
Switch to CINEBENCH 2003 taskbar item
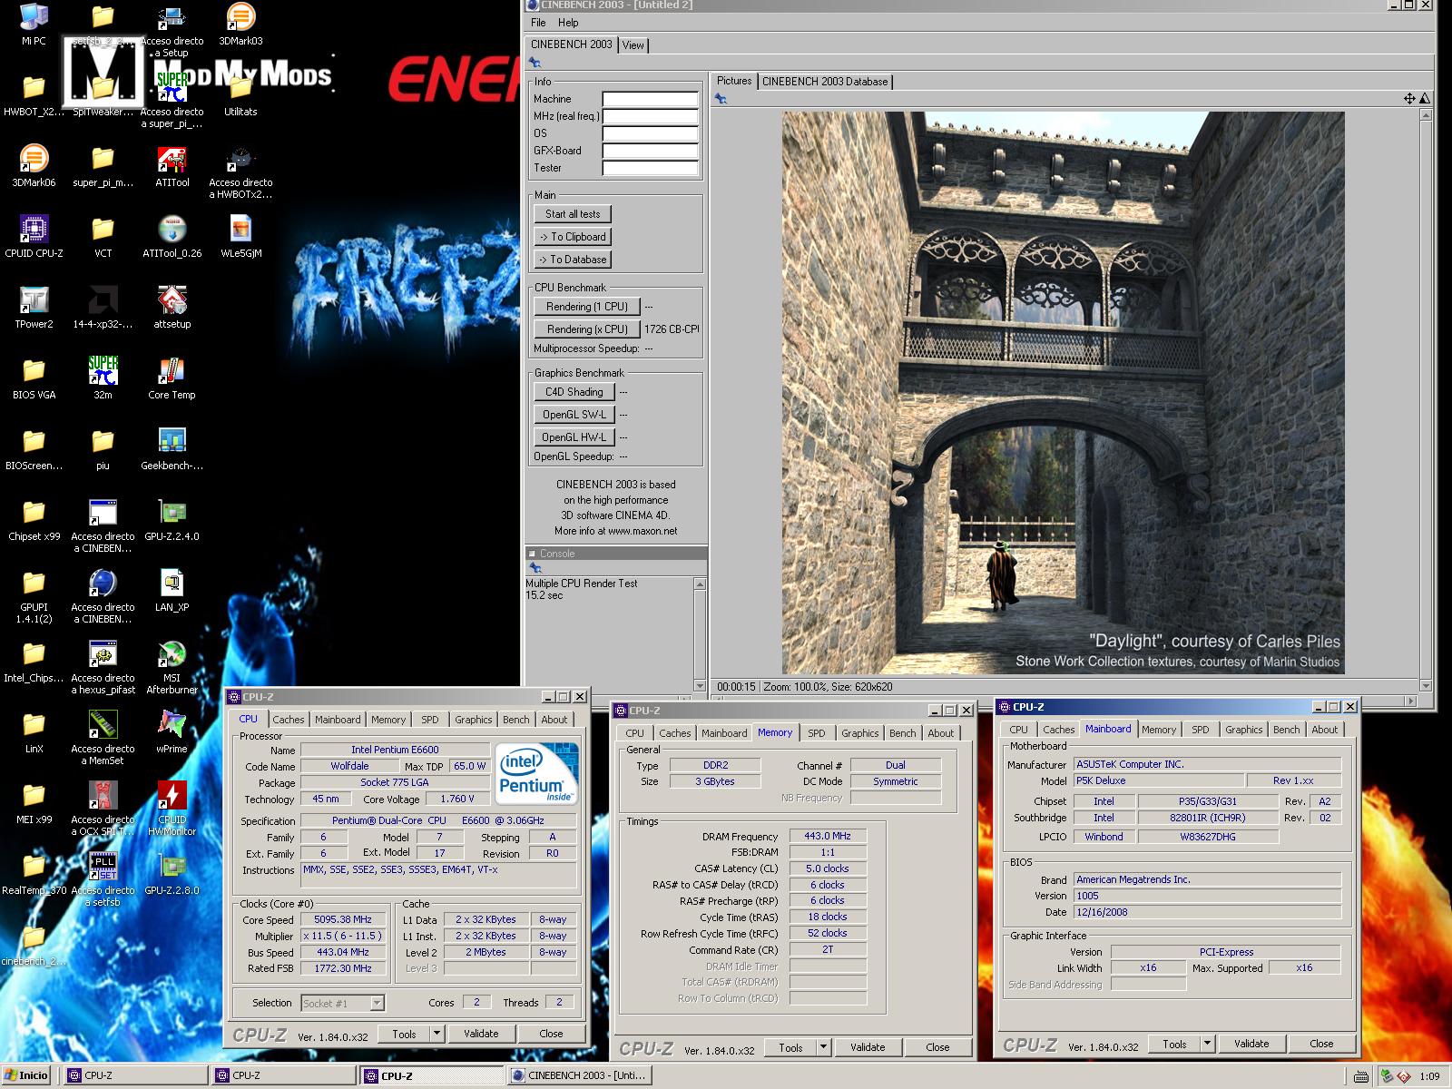pyautogui.click(x=578, y=1075)
